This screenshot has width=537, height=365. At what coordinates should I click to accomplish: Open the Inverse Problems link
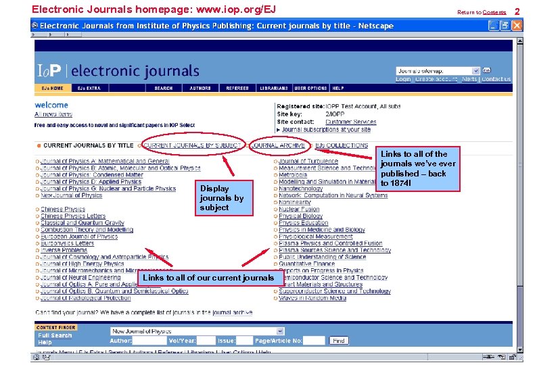pos(64,250)
